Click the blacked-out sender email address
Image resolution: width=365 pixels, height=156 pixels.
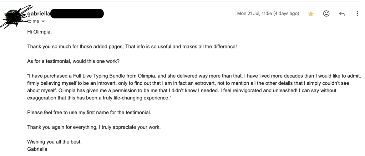click(x=77, y=14)
